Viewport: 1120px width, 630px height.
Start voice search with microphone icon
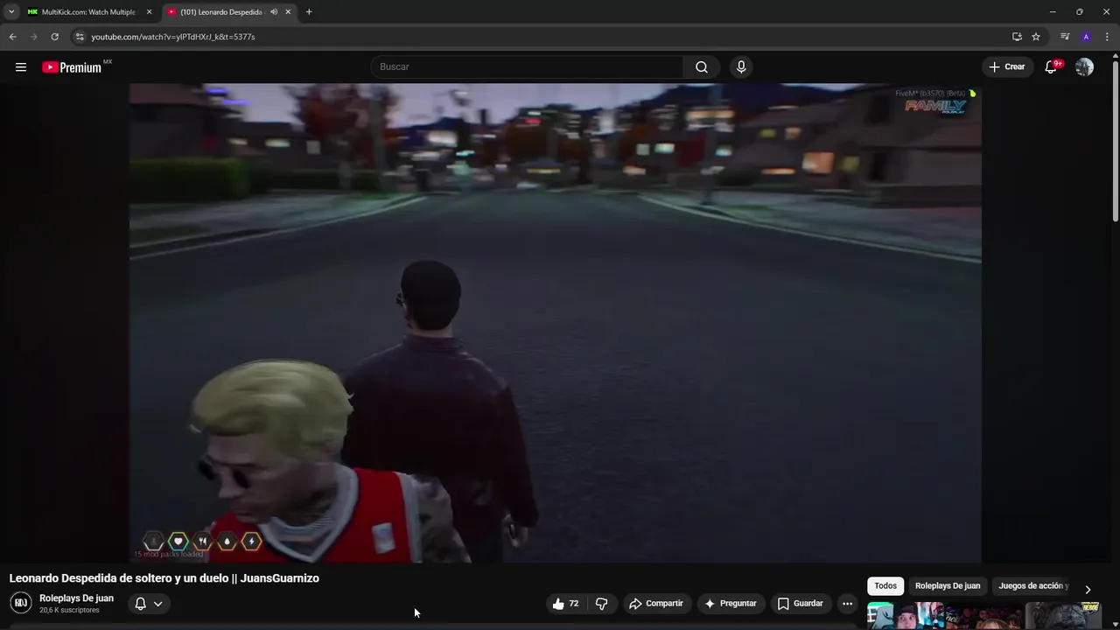pyautogui.click(x=741, y=66)
